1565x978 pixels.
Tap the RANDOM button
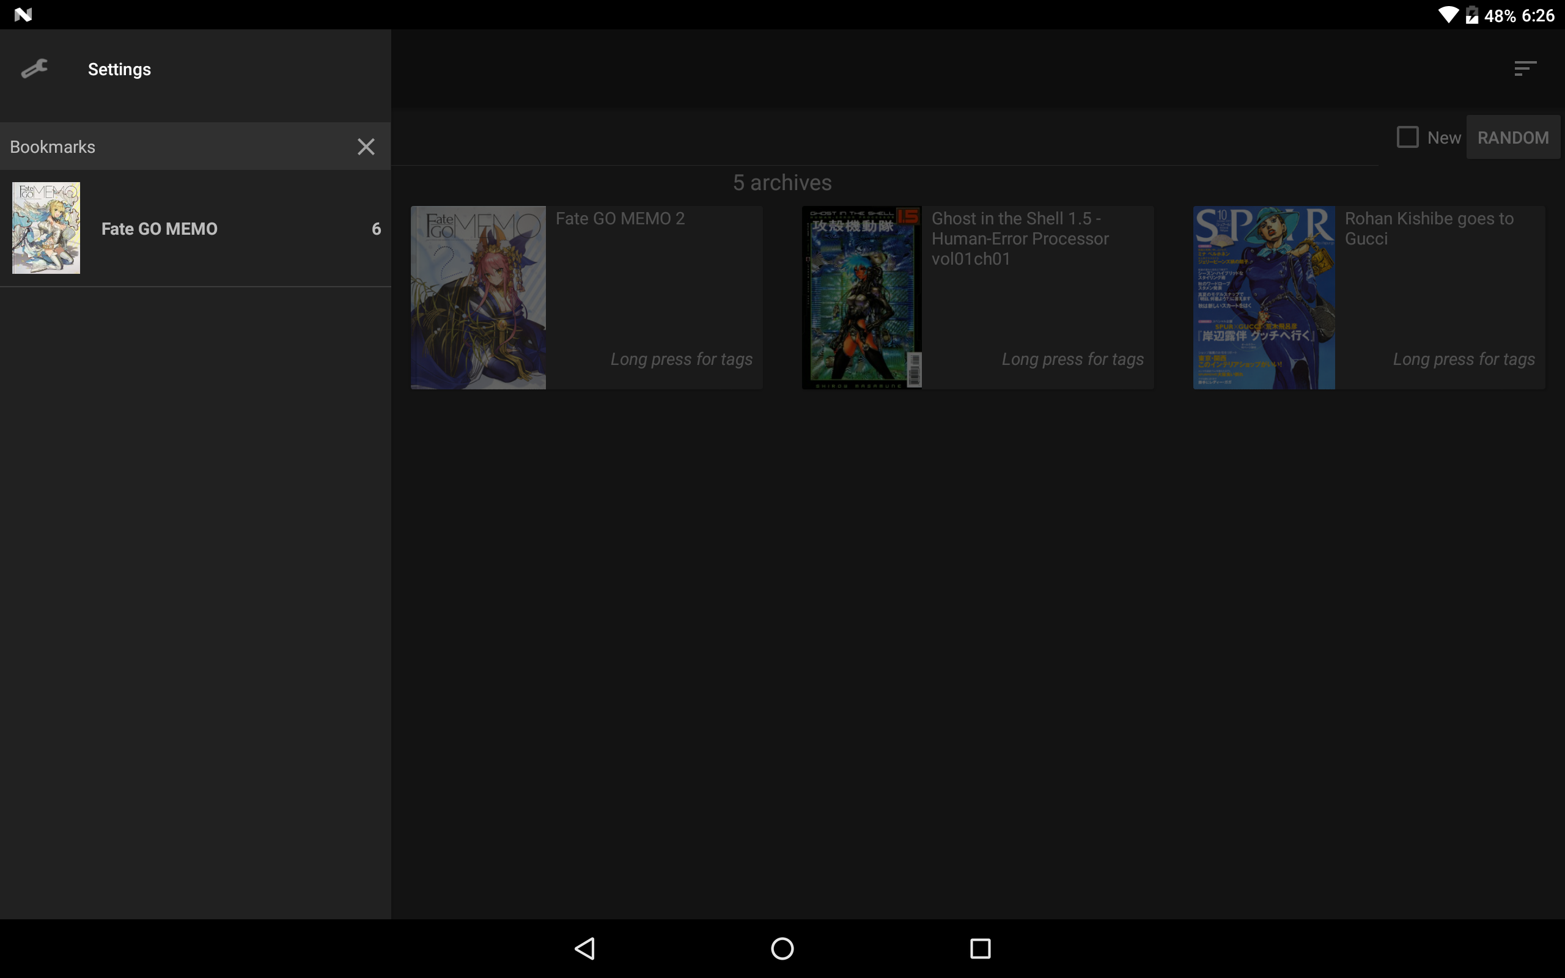point(1512,137)
